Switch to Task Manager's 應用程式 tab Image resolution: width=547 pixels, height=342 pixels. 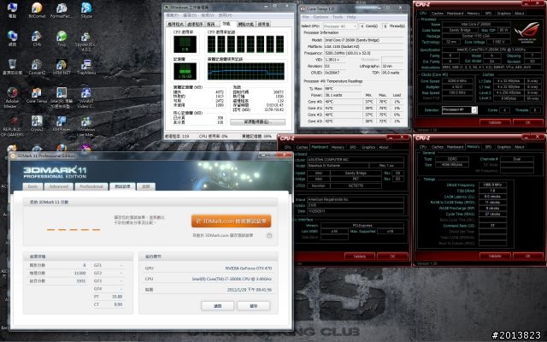(x=175, y=25)
